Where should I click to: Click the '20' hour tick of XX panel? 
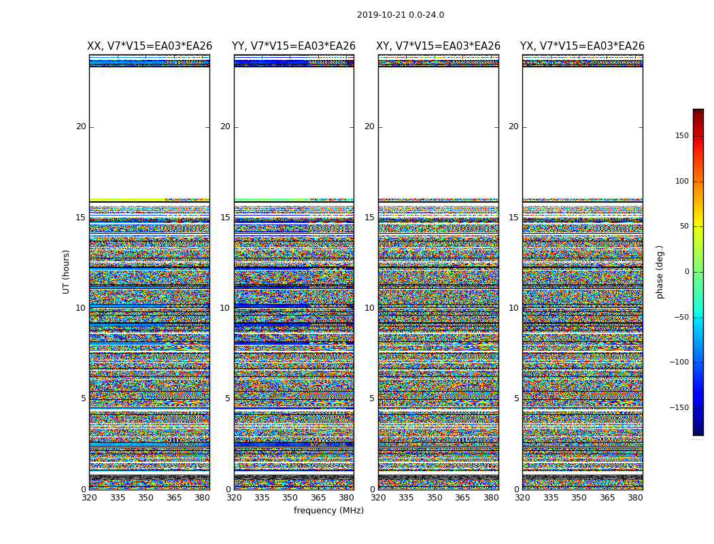[81, 126]
